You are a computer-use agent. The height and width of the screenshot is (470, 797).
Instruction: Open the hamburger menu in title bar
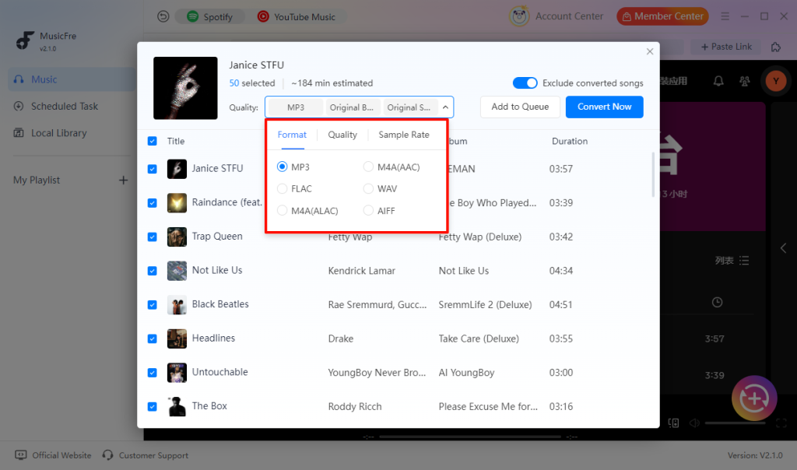click(x=725, y=16)
